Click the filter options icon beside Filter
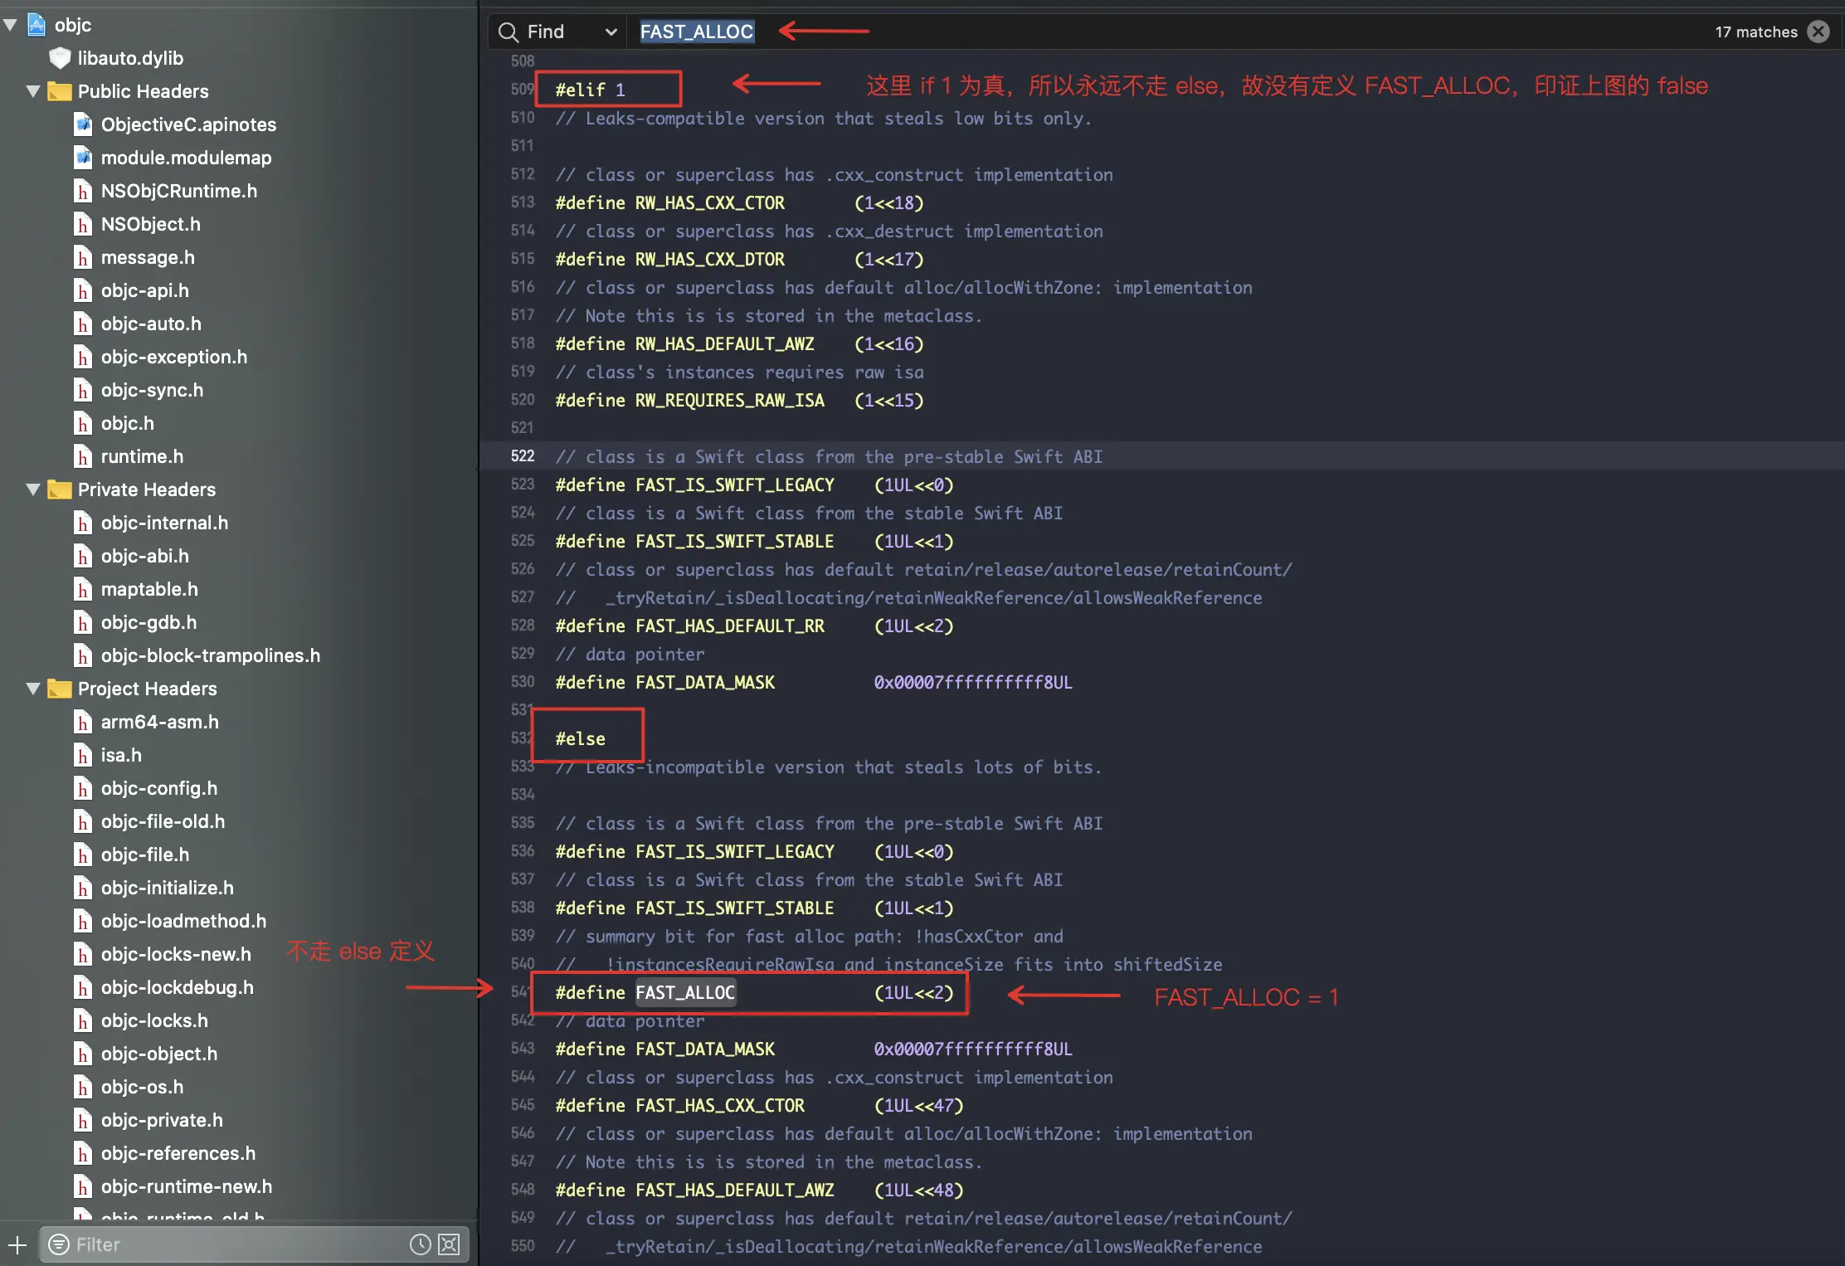1845x1266 pixels. 59,1244
